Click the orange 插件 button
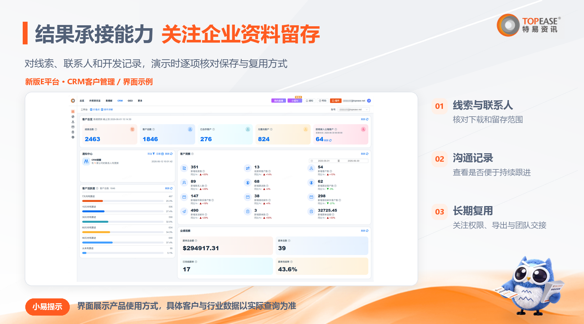This screenshot has height=324, width=584. [335, 101]
